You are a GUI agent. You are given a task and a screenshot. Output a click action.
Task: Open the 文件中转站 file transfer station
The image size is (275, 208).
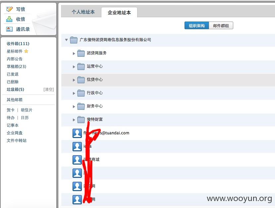point(17,140)
